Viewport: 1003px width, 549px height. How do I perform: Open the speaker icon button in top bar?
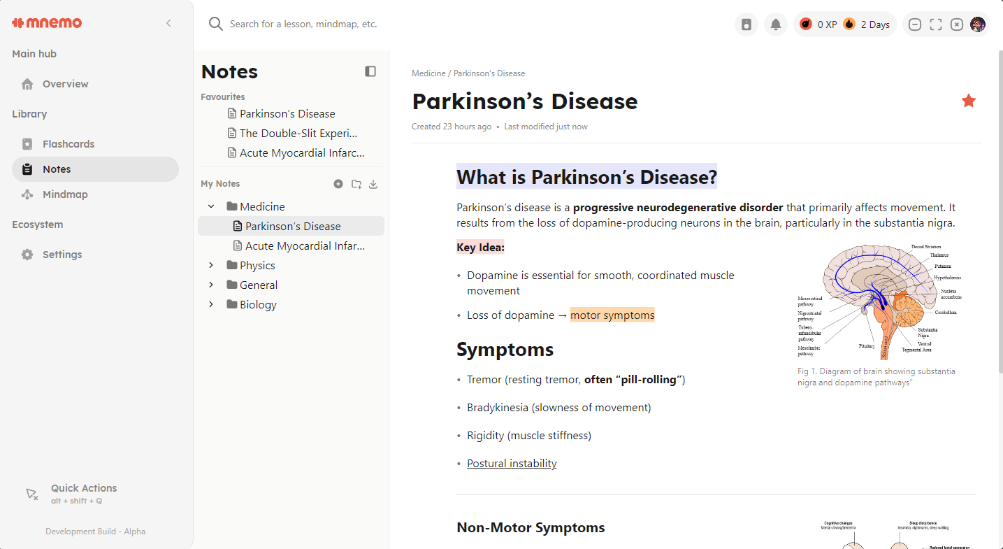point(746,24)
